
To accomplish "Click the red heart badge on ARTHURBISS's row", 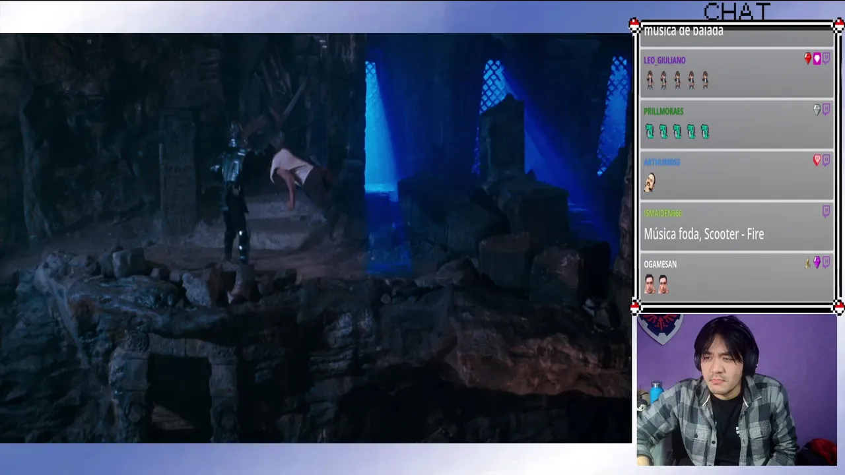I will tap(817, 160).
